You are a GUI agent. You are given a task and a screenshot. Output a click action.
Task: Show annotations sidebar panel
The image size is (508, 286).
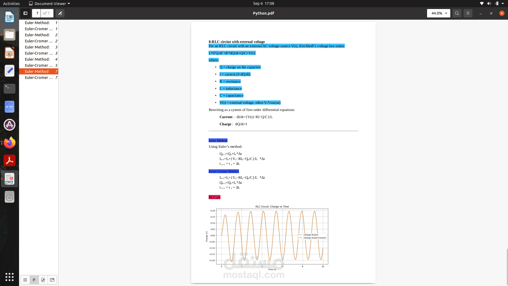pyautogui.click(x=43, y=280)
